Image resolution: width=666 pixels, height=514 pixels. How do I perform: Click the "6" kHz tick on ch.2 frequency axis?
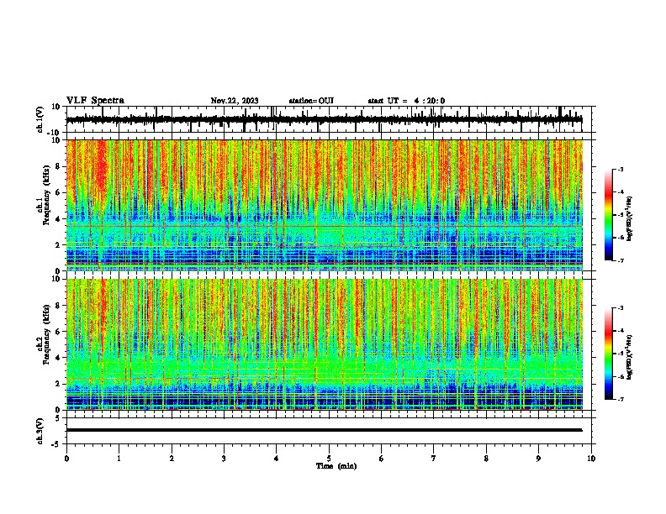click(60, 332)
